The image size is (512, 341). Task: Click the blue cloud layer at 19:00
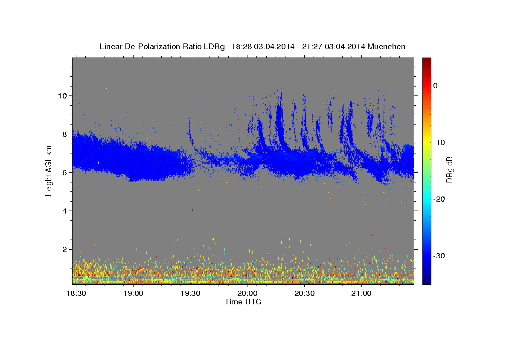click(133, 160)
